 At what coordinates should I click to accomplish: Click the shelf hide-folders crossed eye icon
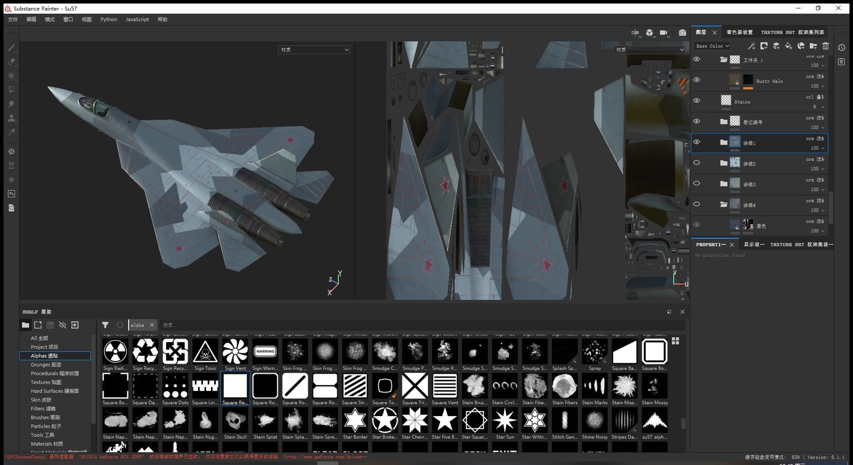tap(63, 325)
